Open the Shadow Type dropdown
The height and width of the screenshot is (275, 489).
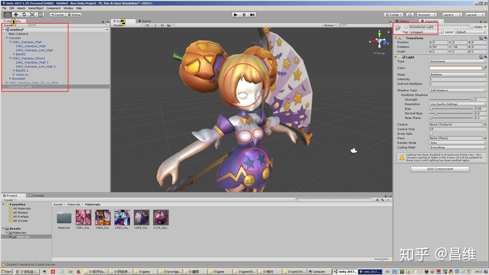[458, 90]
